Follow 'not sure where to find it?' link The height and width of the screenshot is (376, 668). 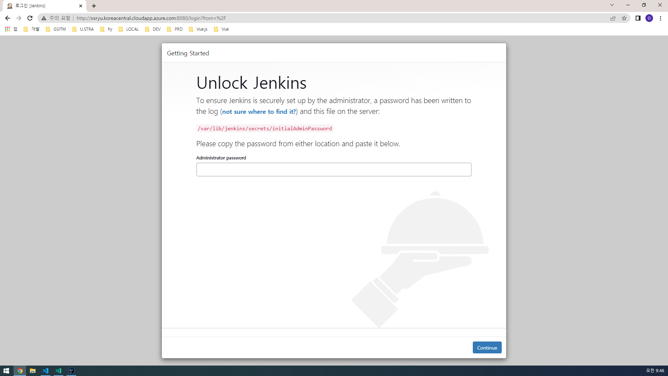click(x=259, y=112)
